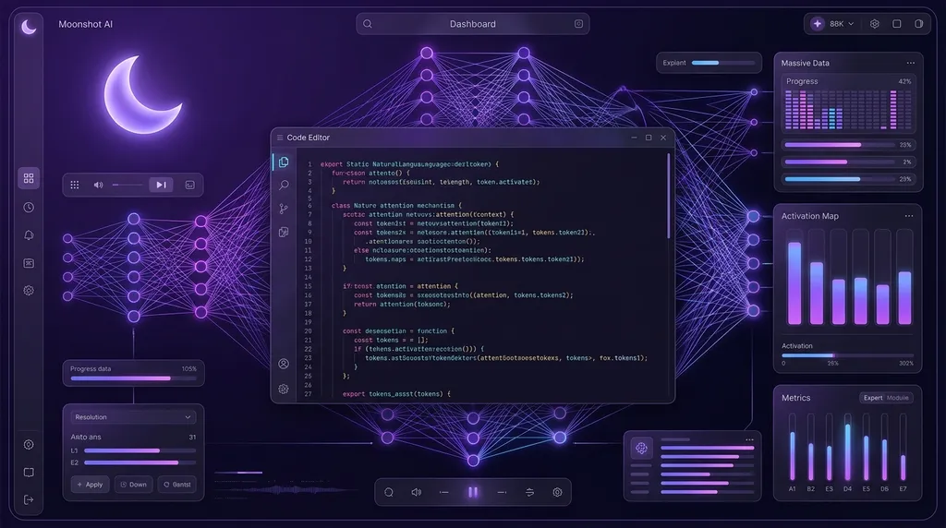The height and width of the screenshot is (528, 946).
Task: Click the gear icon below the ID card icon
Action: 29,290
